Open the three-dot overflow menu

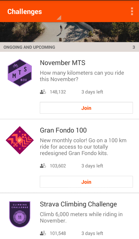pyautogui.click(x=132, y=11)
